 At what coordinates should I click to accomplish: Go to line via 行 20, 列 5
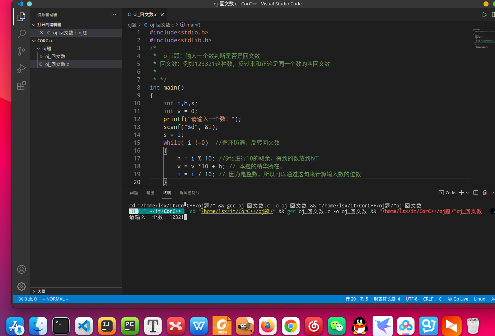click(356, 299)
